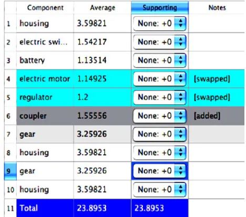This screenshot has width=246, height=217.
Task: Click the gear cell in row 7
Action: tap(45, 134)
